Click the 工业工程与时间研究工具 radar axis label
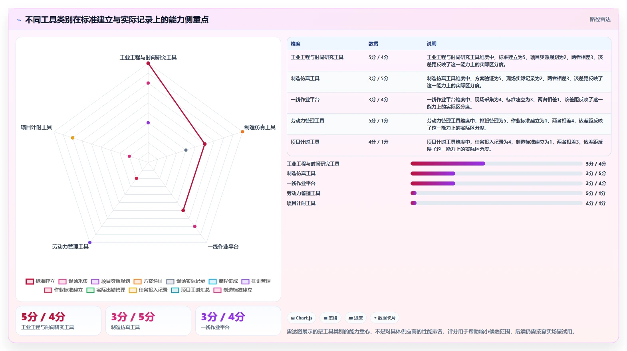 pos(148,57)
